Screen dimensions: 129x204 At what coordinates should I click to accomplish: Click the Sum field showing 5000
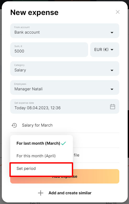click(x=49, y=50)
